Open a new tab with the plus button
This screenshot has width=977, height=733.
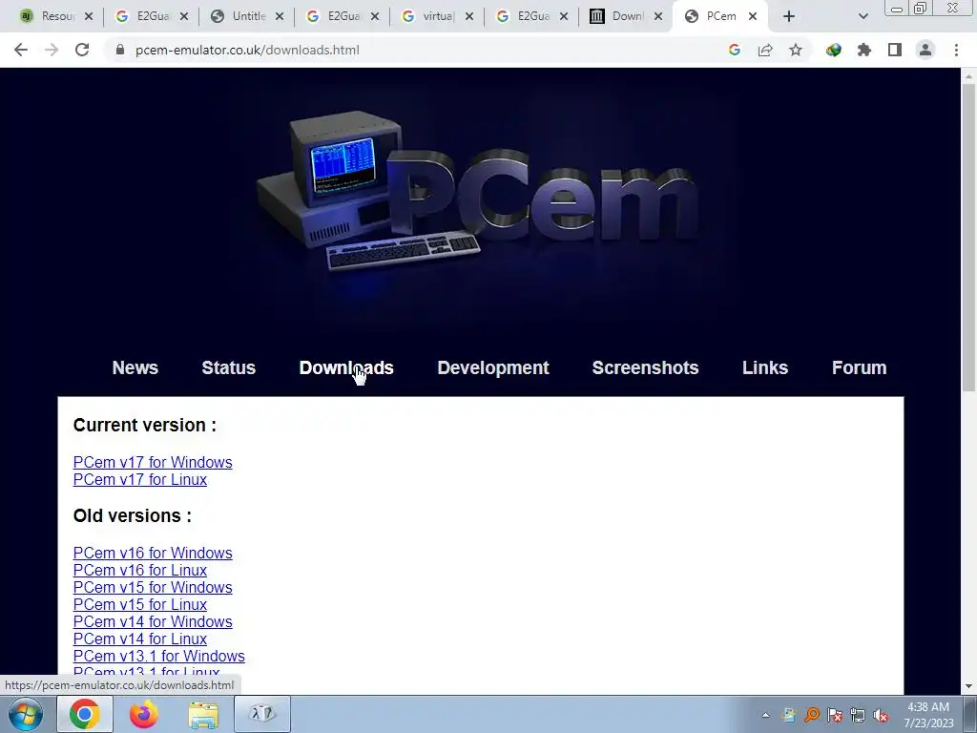pos(789,16)
